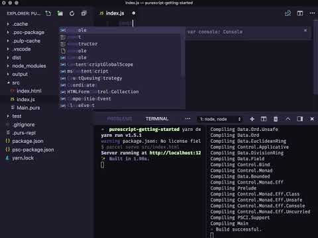Split the editor with the split icon
This screenshot has width=318, height=238.
[300, 13]
